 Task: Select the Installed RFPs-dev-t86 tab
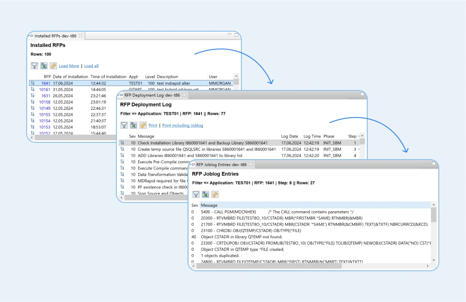click(x=55, y=36)
